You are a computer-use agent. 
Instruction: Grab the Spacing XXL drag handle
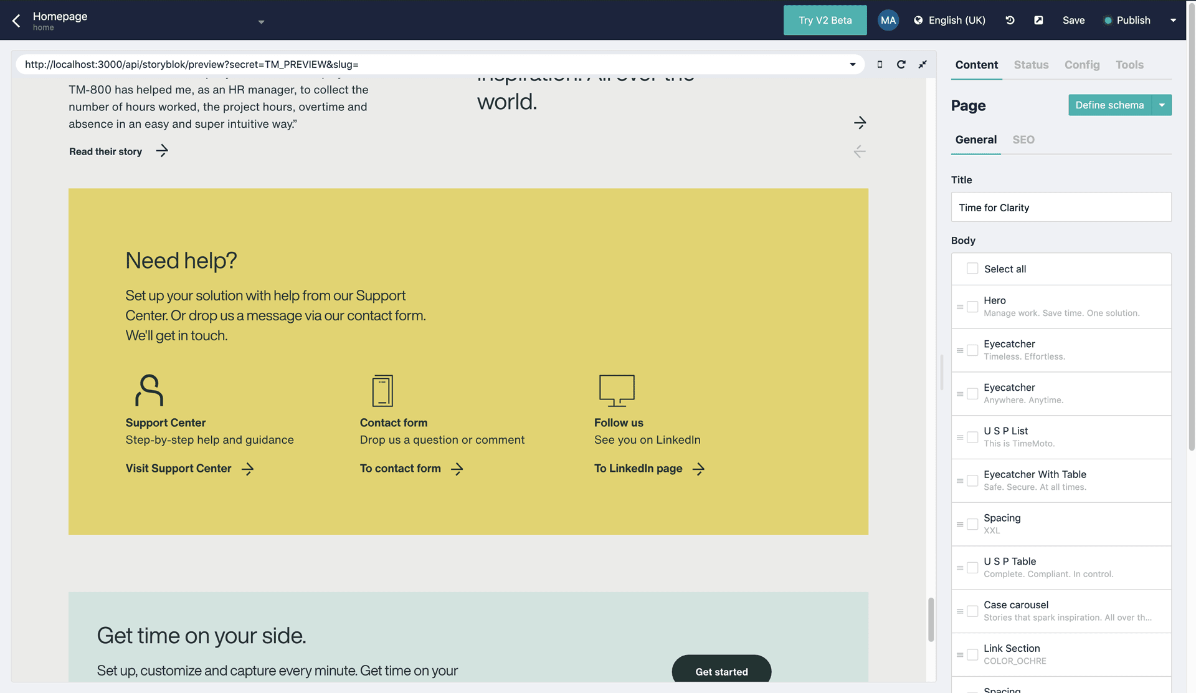960,524
